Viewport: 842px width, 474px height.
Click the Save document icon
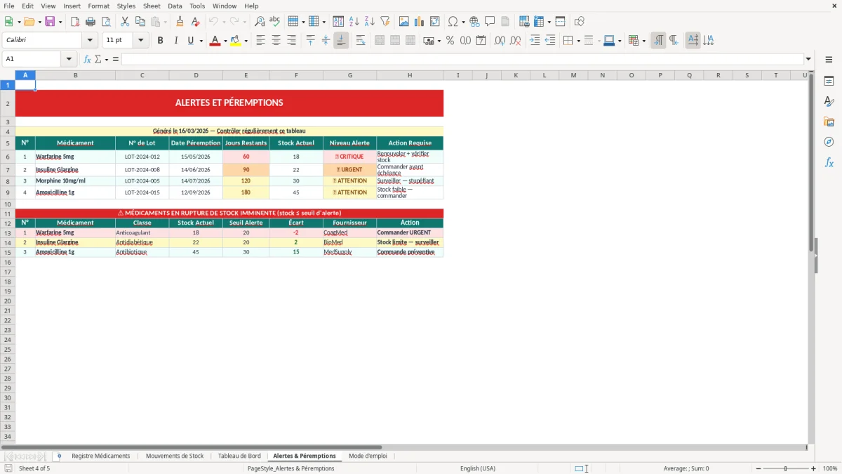[50, 21]
